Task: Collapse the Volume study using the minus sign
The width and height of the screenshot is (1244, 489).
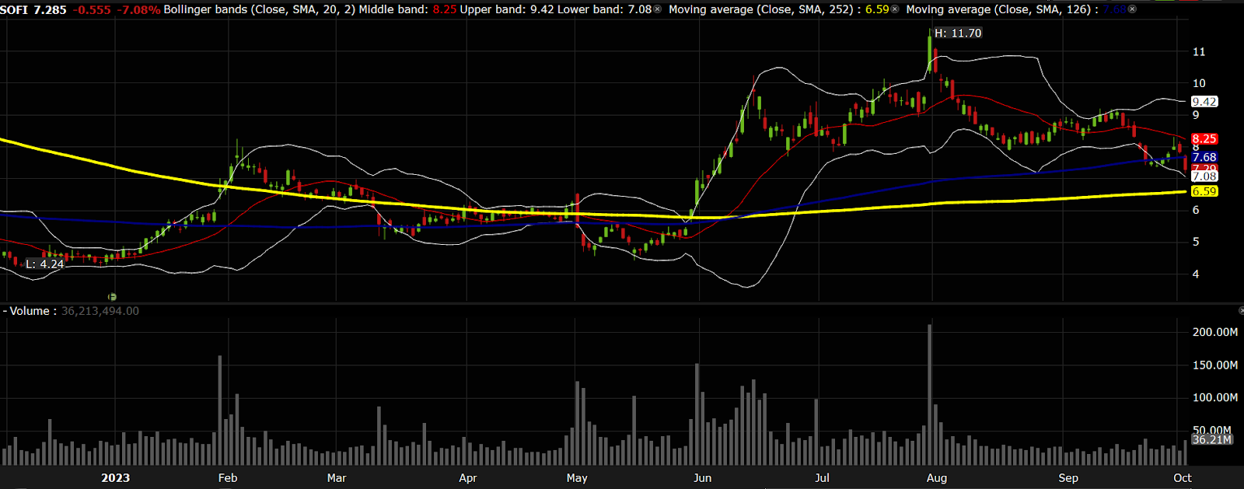Action: click(5, 311)
